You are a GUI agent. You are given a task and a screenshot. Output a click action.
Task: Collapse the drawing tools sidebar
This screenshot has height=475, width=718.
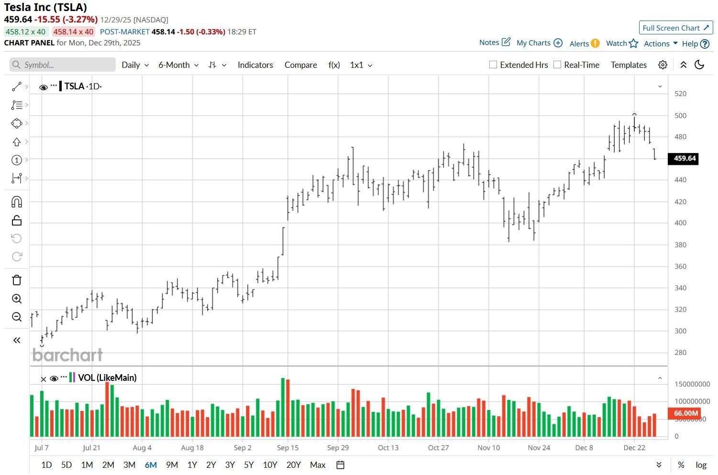(x=17, y=340)
